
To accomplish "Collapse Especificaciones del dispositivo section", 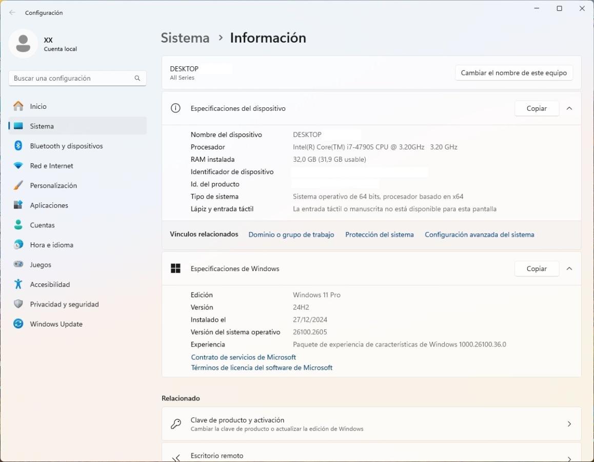I will click(x=569, y=108).
